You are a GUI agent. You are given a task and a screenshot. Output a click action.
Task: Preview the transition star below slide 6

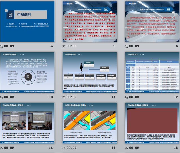click(x=126, y=46)
